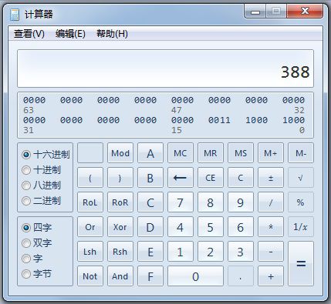Image resolution: width=331 pixels, height=304 pixels.
Task: Click the digit 3 key
Action: click(x=241, y=252)
